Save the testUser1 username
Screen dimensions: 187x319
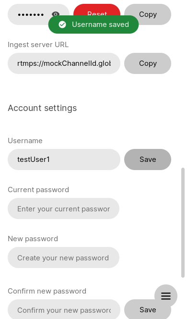[148, 159]
